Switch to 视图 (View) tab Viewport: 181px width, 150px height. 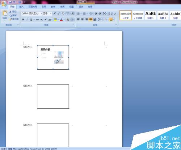click(x=71, y=7)
